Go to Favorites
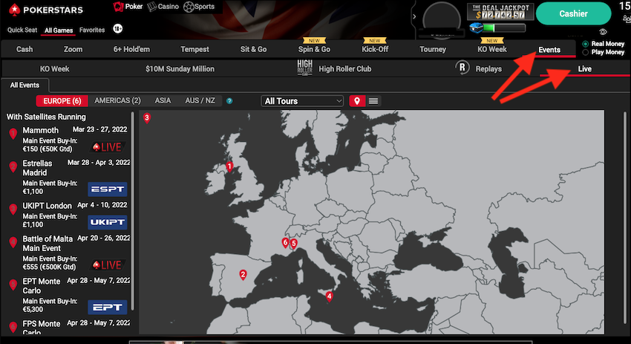 pos(92,30)
